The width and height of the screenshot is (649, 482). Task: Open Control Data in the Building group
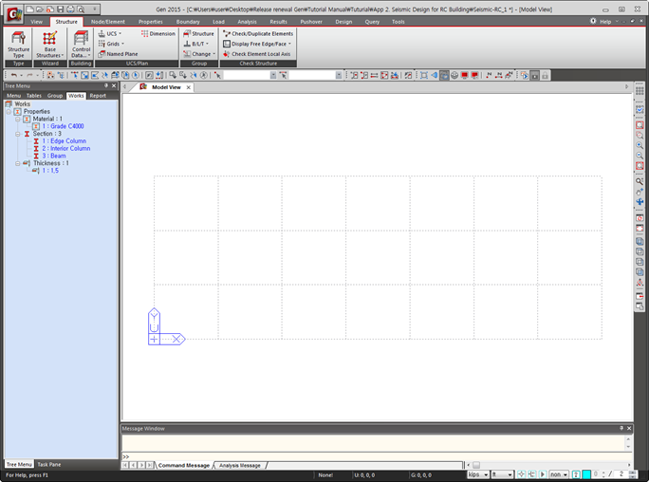81,41
